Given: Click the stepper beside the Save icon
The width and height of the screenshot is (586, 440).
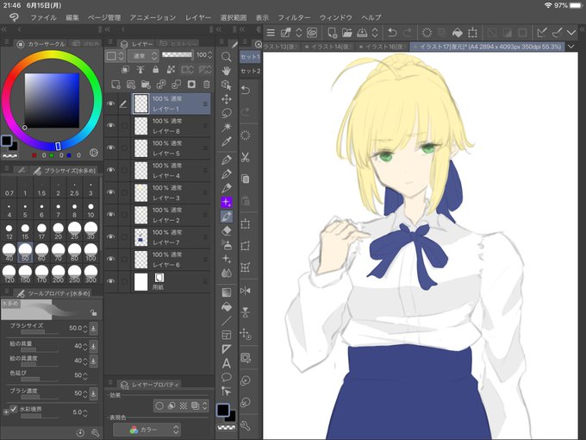Looking at the screenshot, I should (375, 33).
